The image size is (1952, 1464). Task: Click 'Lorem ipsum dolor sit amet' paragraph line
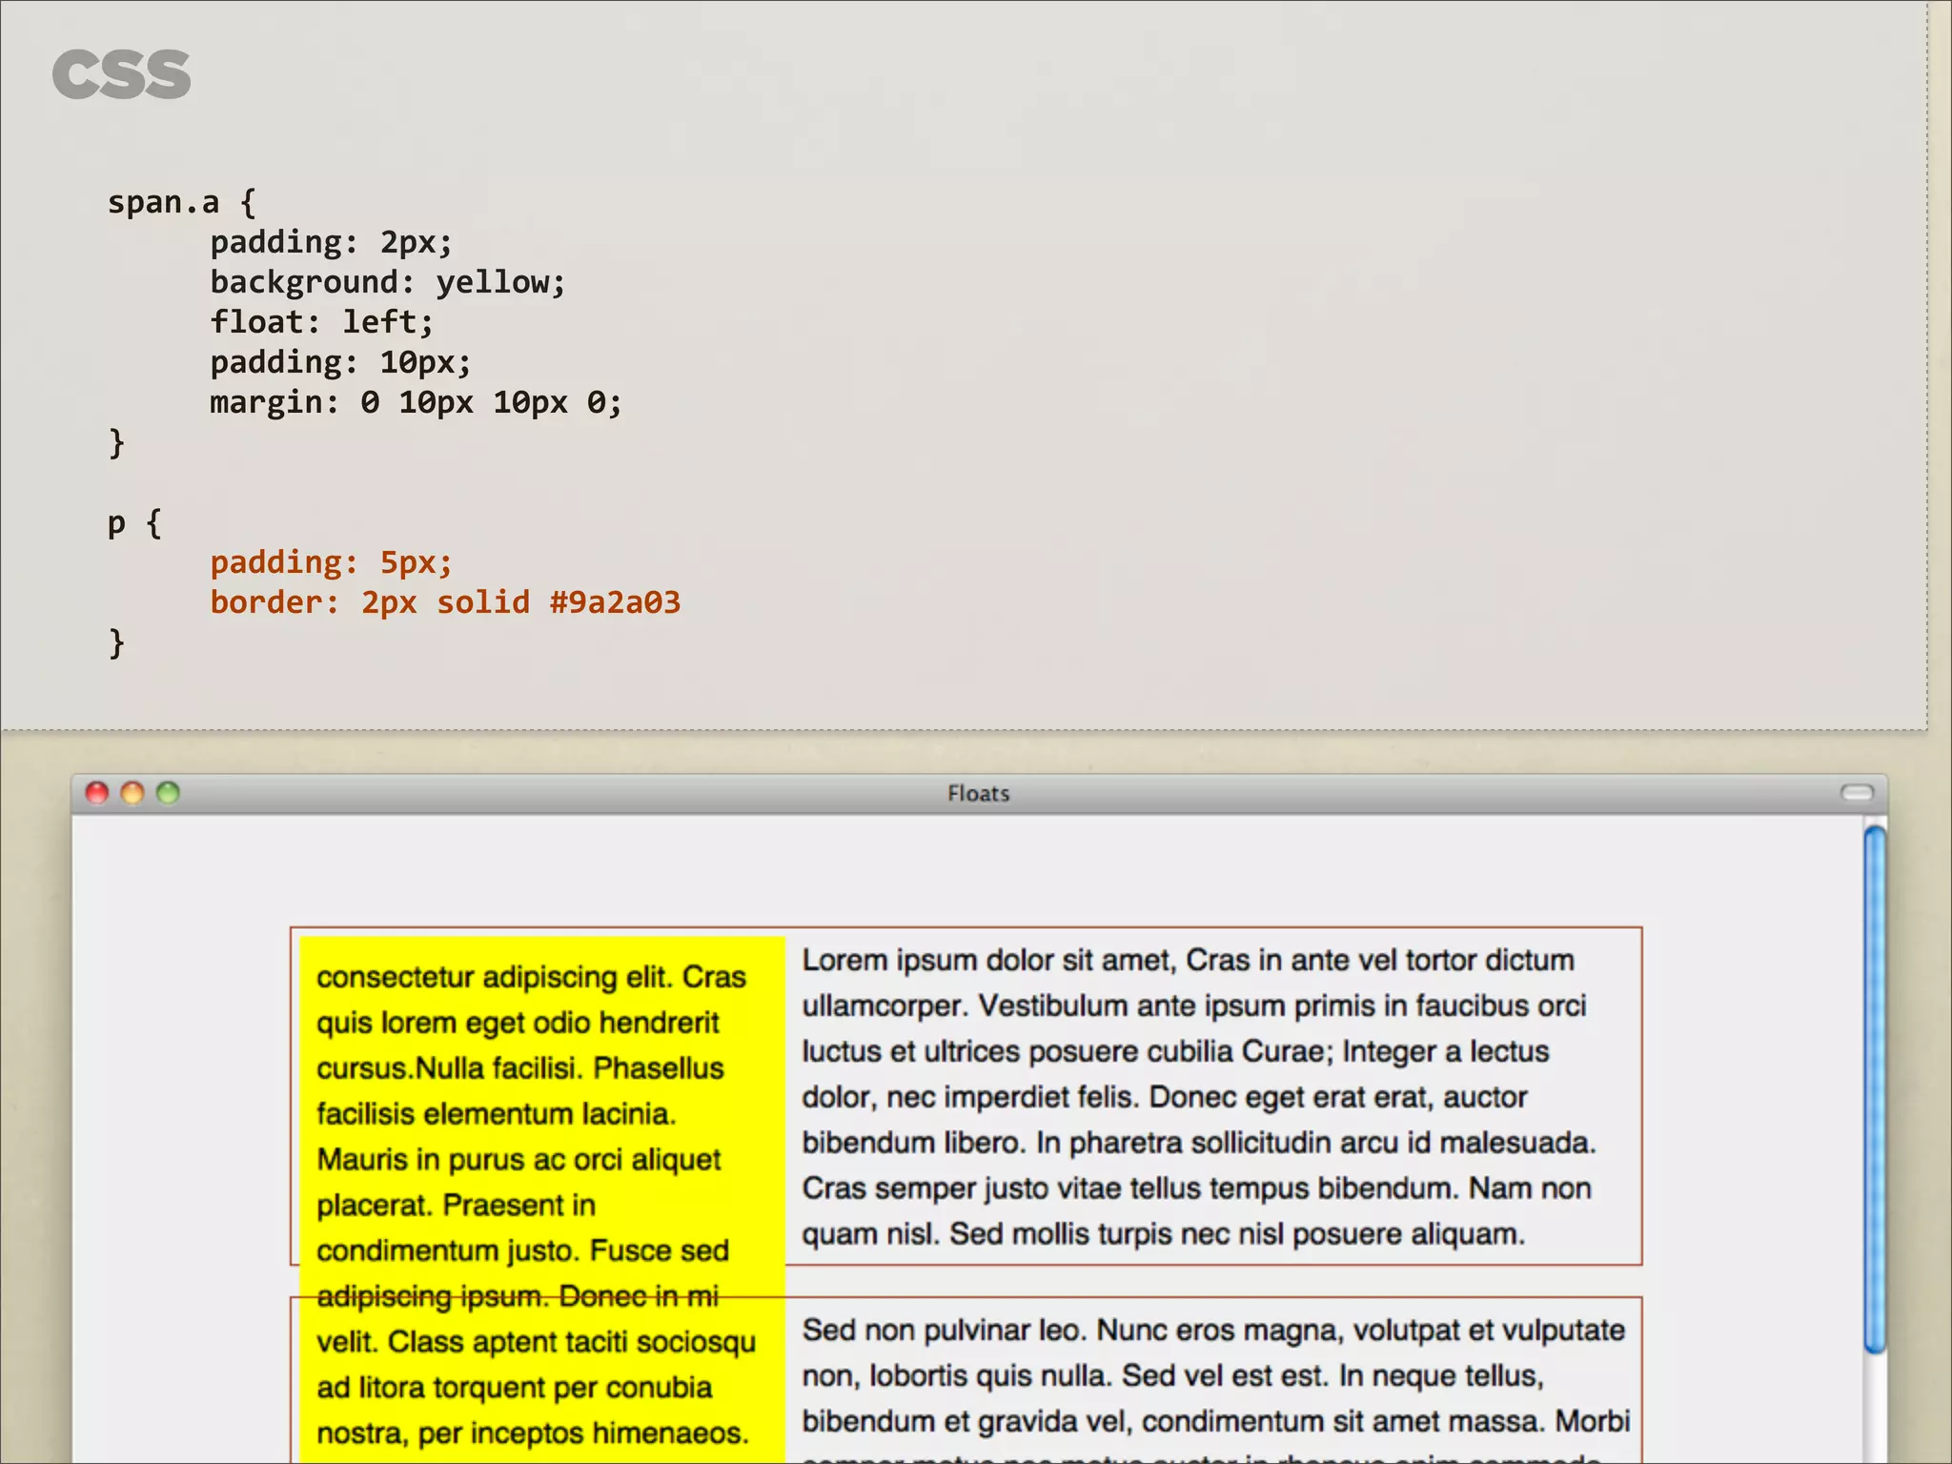pyautogui.click(x=1188, y=961)
